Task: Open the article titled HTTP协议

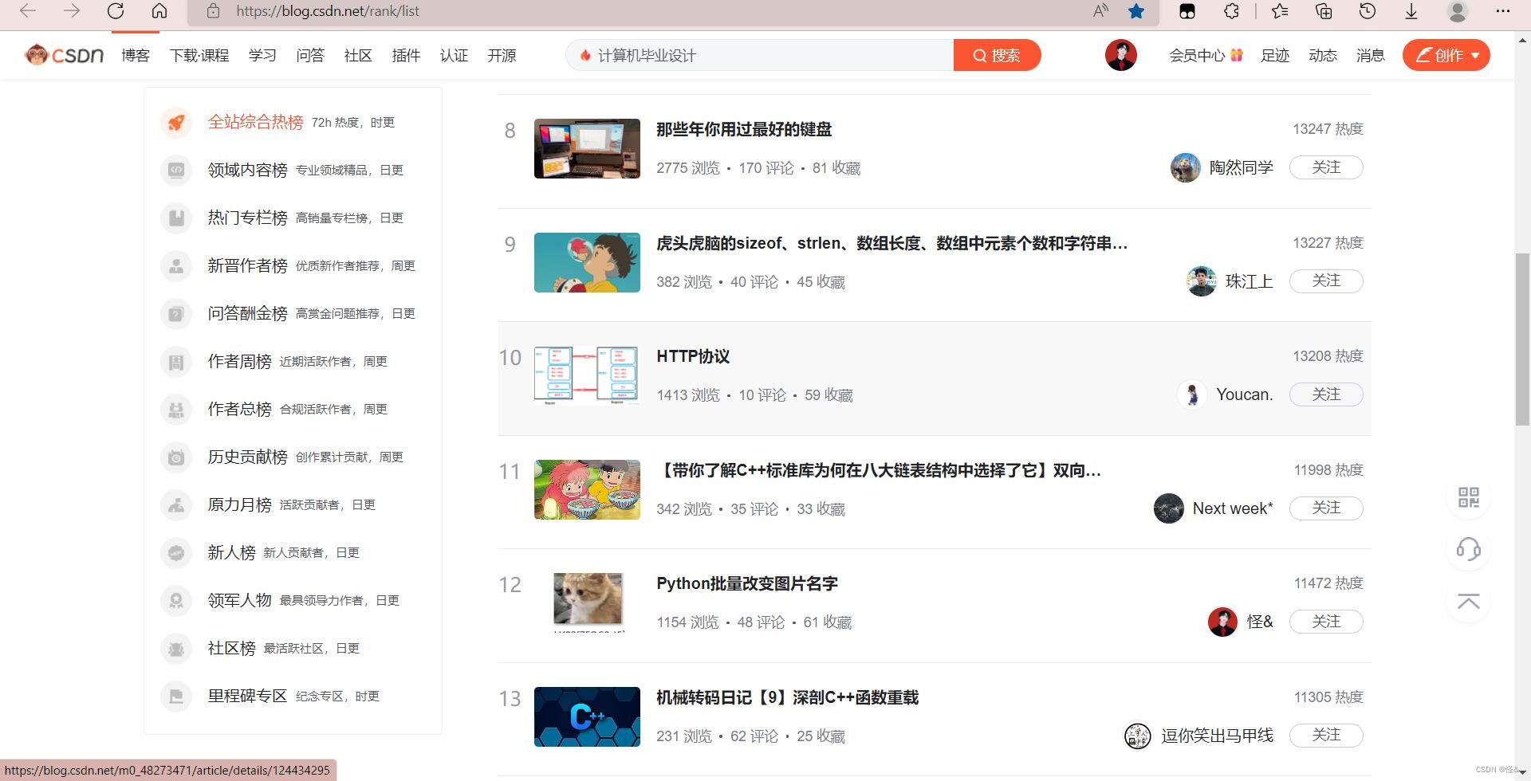Action: pyautogui.click(x=692, y=357)
